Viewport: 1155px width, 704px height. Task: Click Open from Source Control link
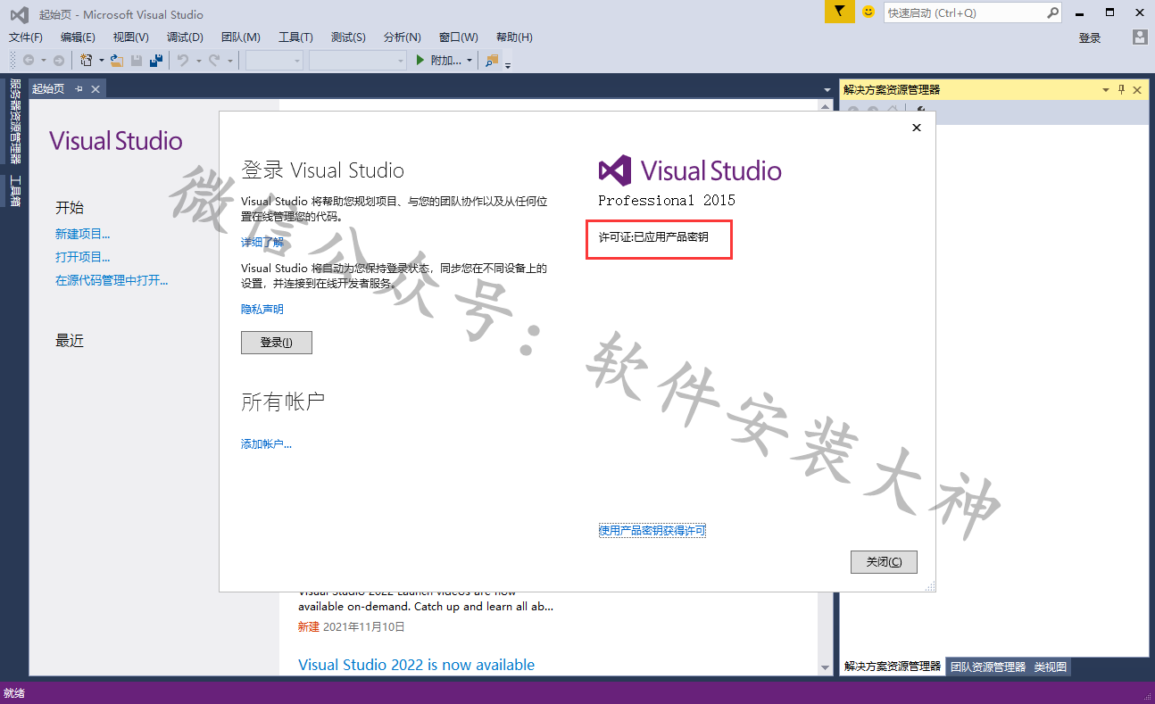pyautogui.click(x=112, y=280)
